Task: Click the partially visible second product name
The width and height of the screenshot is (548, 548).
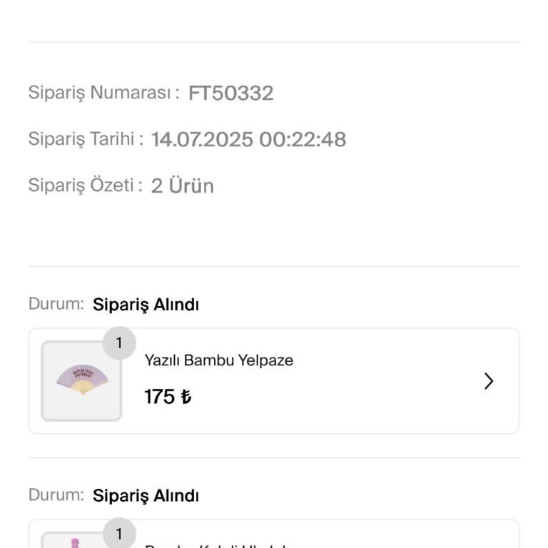Action: [218, 546]
